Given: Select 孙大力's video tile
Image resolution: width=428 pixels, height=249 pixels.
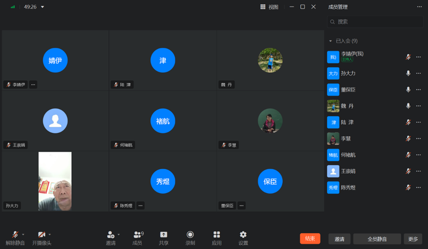Looking at the screenshot, I should tap(55, 181).
